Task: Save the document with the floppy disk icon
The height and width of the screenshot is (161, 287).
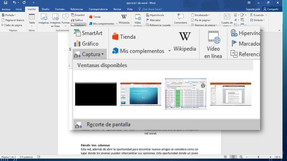Action: (6, 3)
